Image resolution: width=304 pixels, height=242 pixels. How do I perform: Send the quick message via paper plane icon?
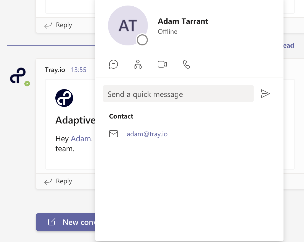coord(265,94)
